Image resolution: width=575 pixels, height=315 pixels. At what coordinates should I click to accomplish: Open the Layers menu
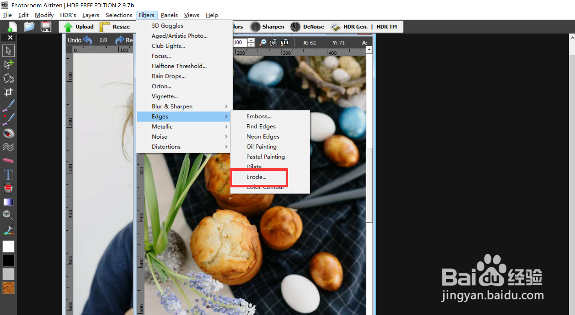[91, 15]
